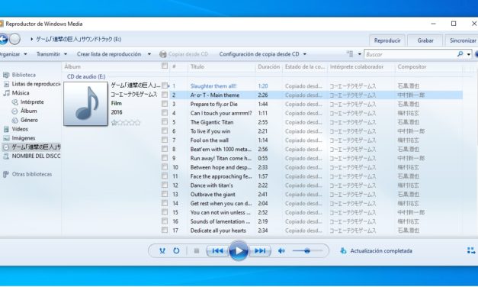Check track 12 Dance with titan's checkbox
Screen dimensions: 478x287
pyautogui.click(x=165, y=185)
